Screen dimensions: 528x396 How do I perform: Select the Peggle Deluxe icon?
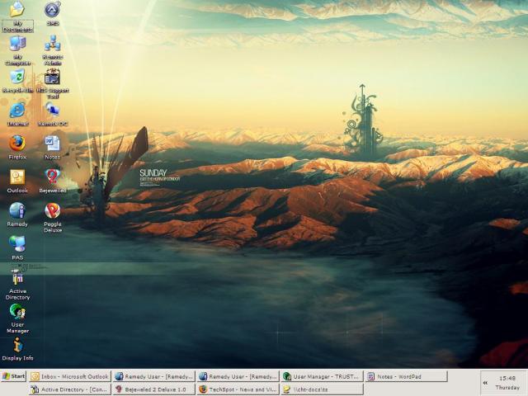53,218
